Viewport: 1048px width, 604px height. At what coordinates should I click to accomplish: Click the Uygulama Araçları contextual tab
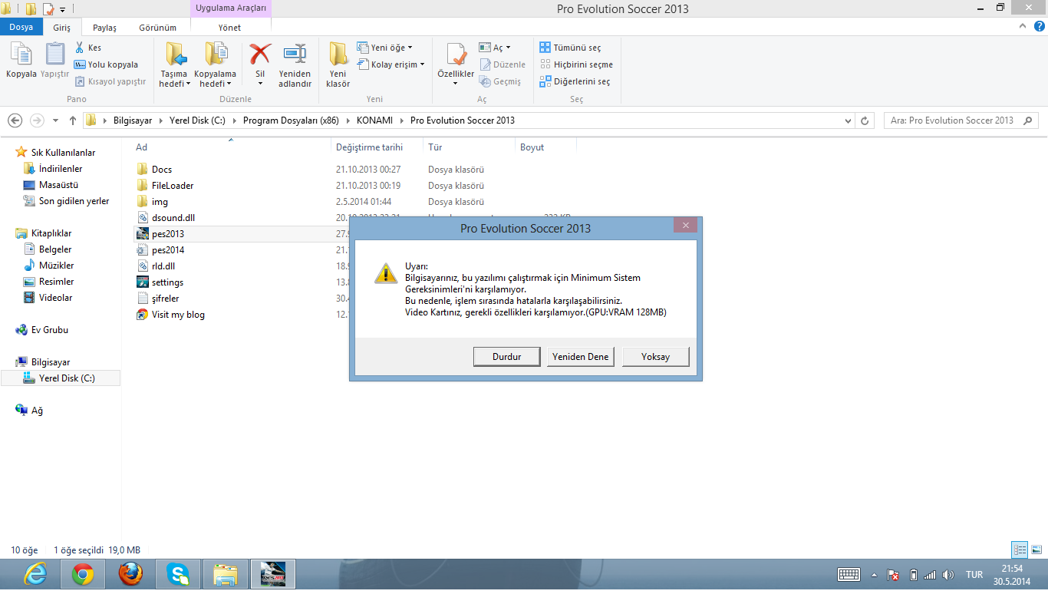tap(231, 8)
